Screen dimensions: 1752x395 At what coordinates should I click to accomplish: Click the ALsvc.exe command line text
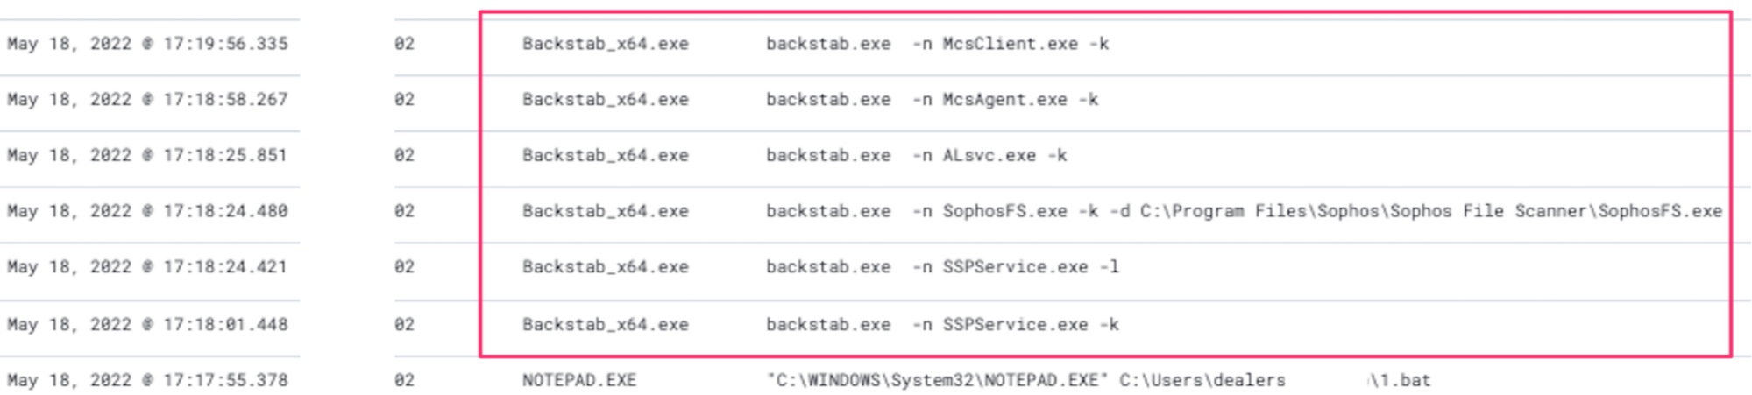(x=916, y=155)
